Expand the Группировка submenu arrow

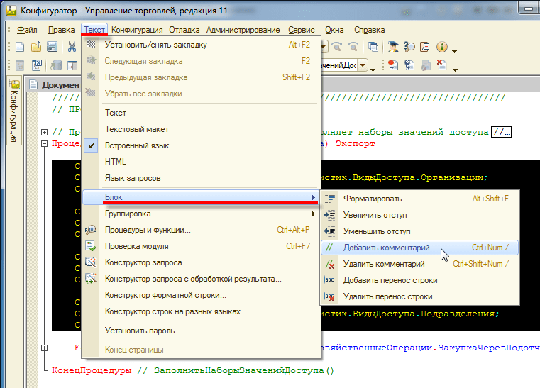click(313, 214)
